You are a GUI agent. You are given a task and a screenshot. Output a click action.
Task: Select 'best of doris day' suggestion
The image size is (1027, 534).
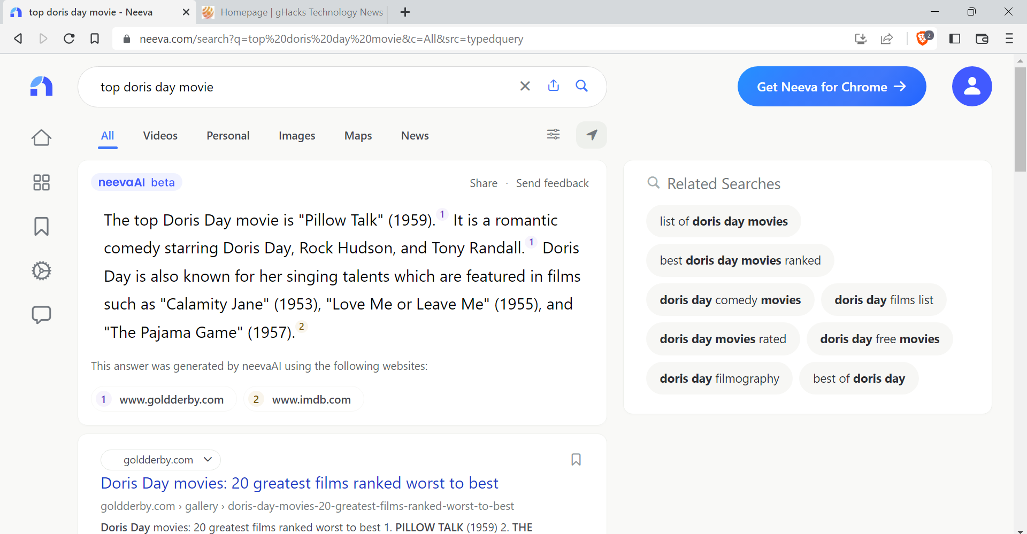tap(859, 378)
